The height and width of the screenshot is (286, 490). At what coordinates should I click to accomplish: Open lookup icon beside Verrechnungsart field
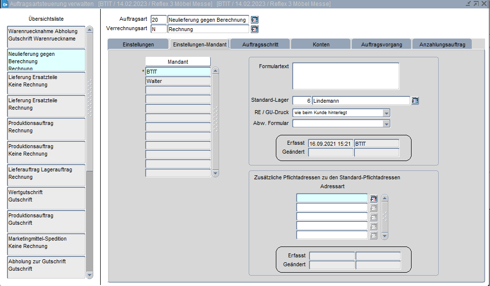click(255, 29)
